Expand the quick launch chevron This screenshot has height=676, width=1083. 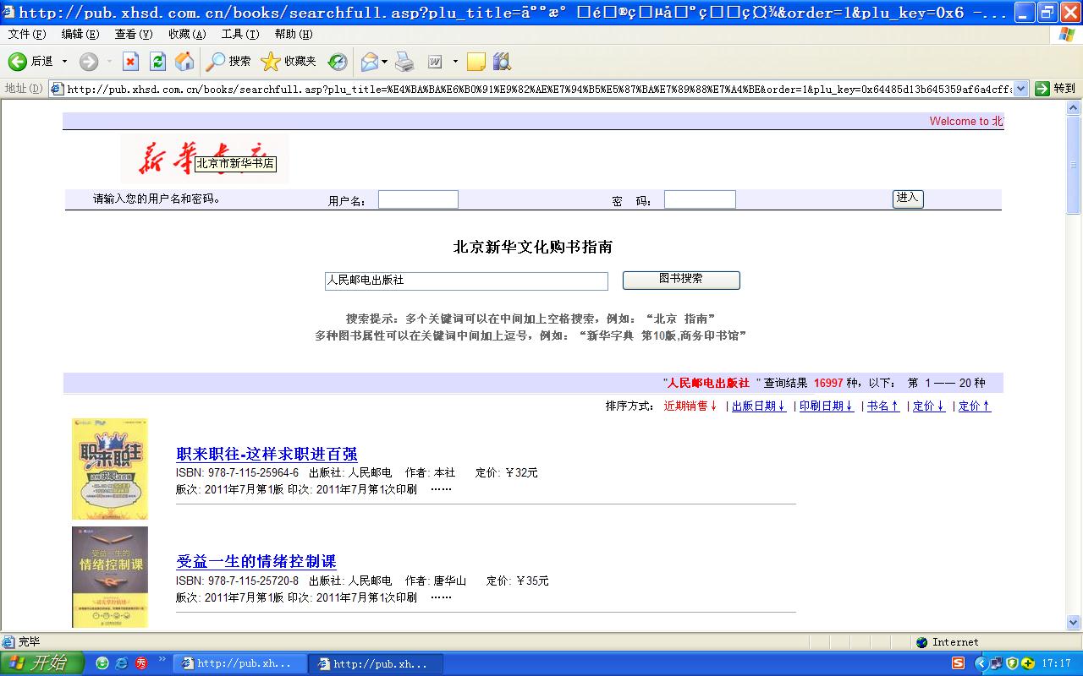(x=162, y=660)
